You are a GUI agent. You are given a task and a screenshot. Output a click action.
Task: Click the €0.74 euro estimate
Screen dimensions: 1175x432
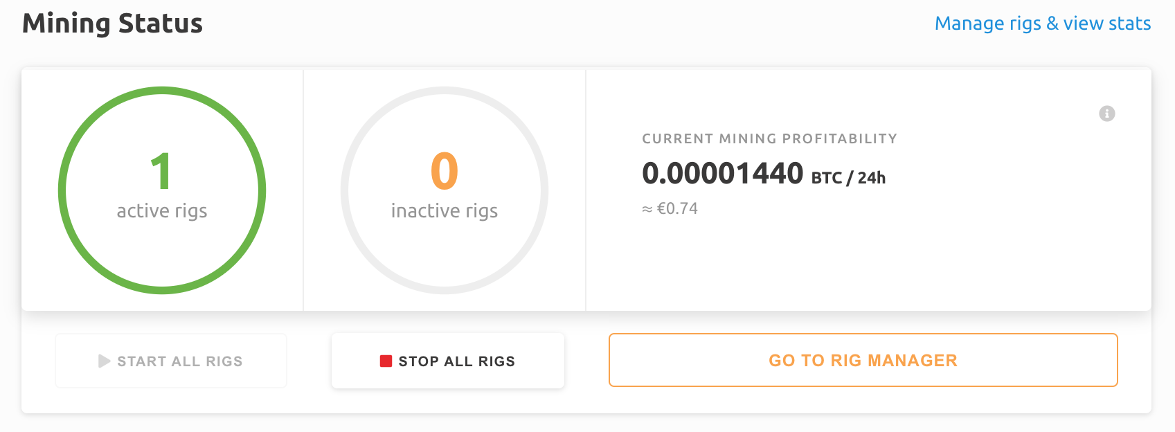coord(677,208)
